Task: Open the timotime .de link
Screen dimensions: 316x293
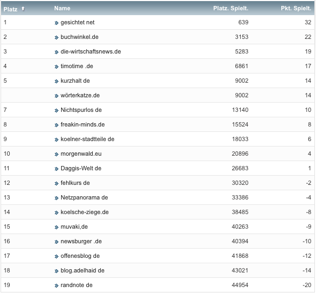Action: pos(77,66)
